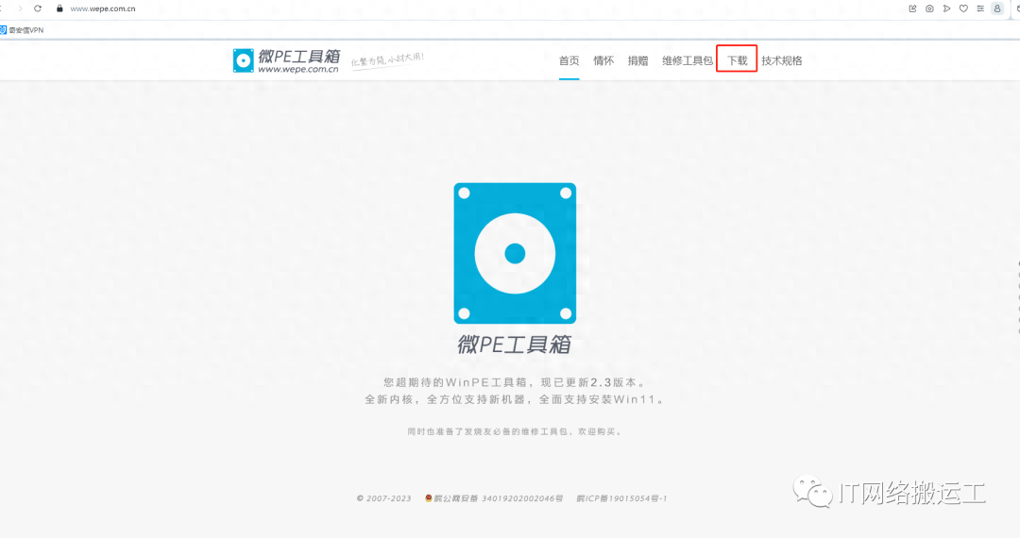Click the line 全面支持安装Win11
The width and height of the screenshot is (1020, 538).
(x=602, y=399)
